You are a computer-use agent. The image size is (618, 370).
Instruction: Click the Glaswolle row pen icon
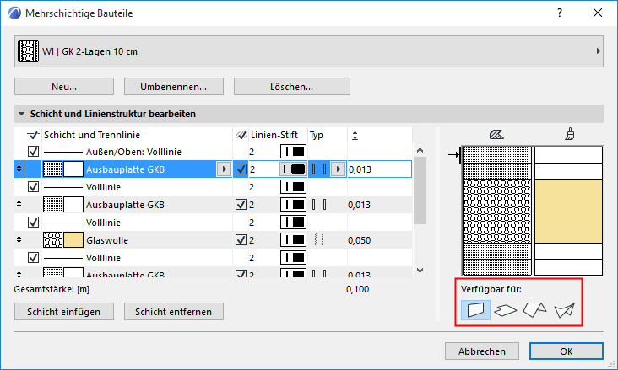coord(293,240)
